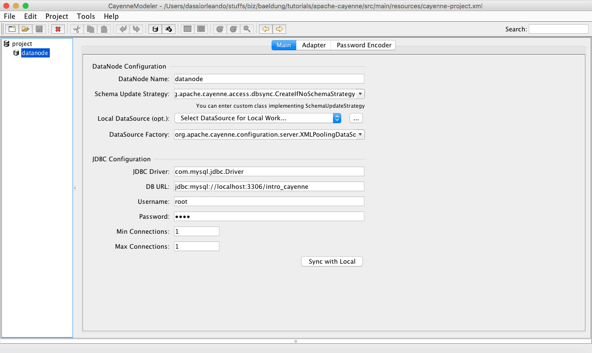Select the project root tree node
This screenshot has width=592, height=353.
tap(22, 44)
